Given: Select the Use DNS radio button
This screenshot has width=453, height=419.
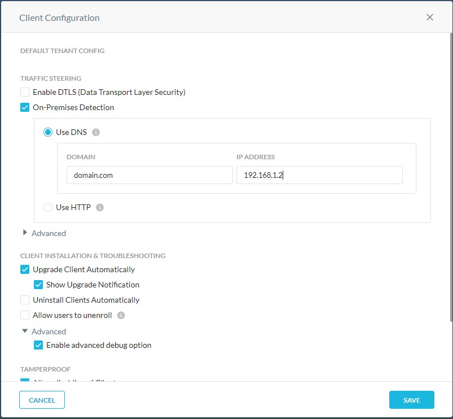Looking at the screenshot, I should click(48, 132).
